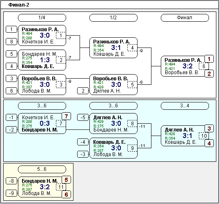Click red place badge 3 near Дяглев
The height and width of the screenshot is (204, 220).
tap(209, 129)
